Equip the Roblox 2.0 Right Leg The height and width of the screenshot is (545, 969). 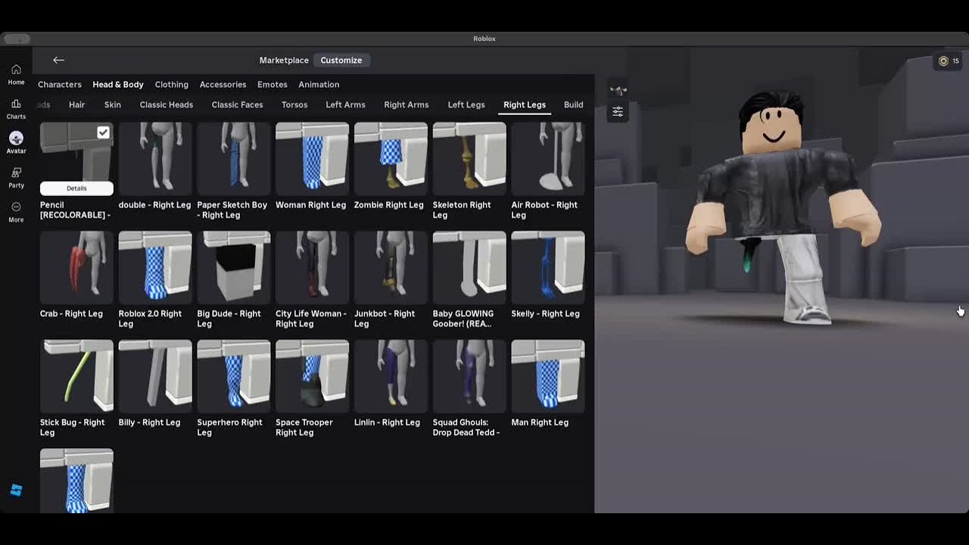point(155,268)
